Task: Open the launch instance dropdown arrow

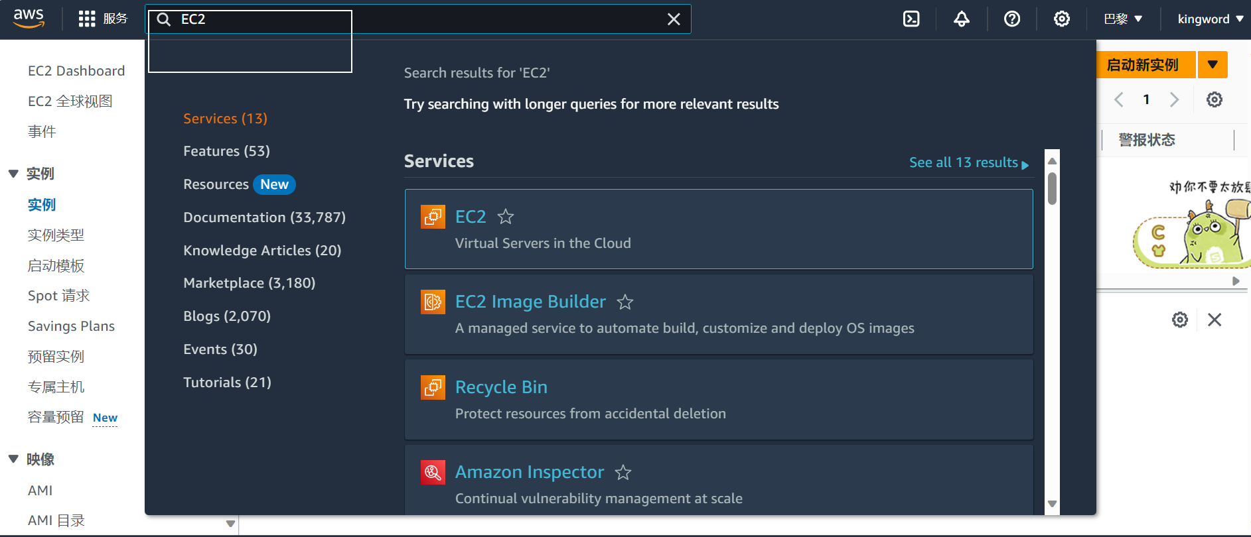Action: [x=1213, y=65]
